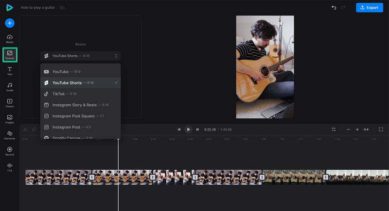Choose YouTube 16:9 preset
389x211 pixels.
(80, 72)
